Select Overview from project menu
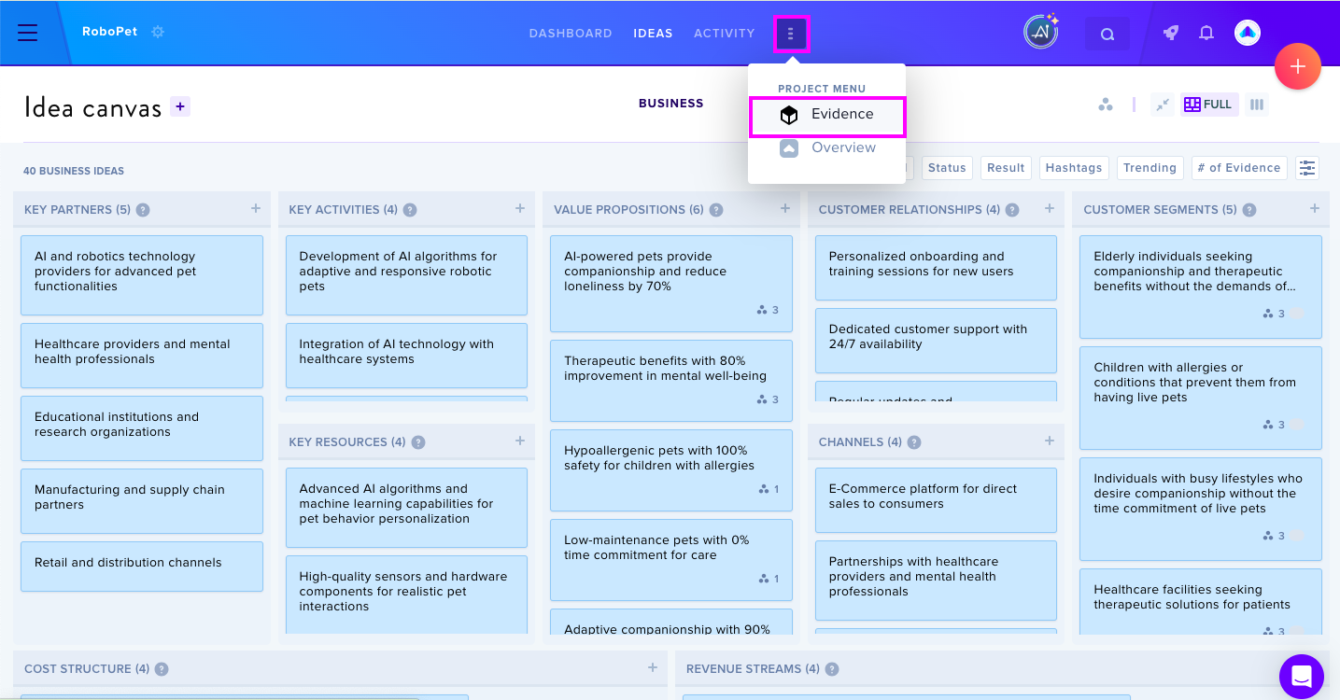 [x=826, y=147]
